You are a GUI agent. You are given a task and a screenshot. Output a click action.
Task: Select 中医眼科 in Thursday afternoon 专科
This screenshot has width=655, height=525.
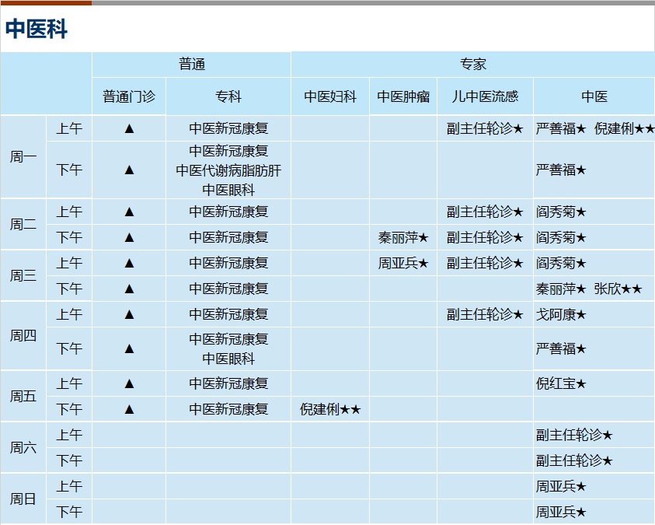(228, 359)
